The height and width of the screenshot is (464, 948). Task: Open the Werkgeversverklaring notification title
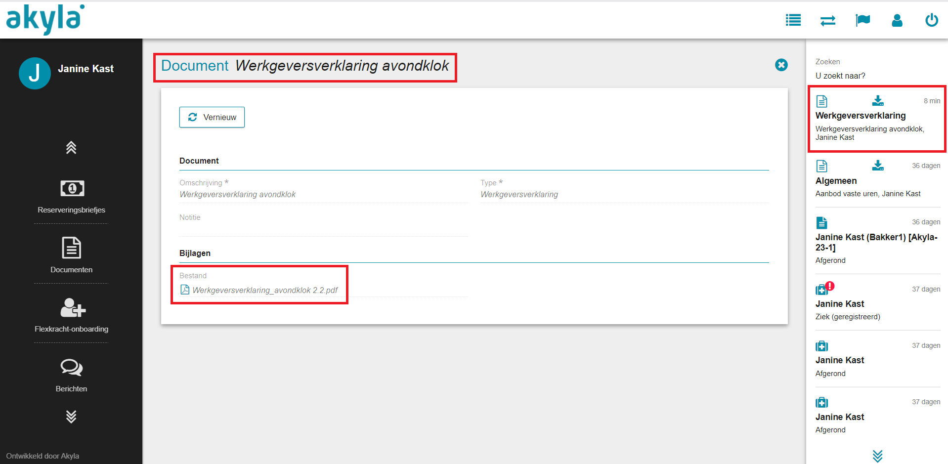pyautogui.click(x=861, y=116)
